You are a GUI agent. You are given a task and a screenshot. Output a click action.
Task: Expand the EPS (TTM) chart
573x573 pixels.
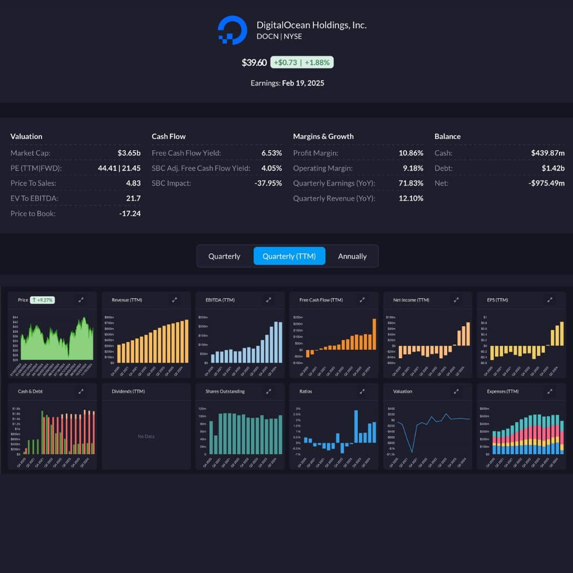(x=550, y=300)
